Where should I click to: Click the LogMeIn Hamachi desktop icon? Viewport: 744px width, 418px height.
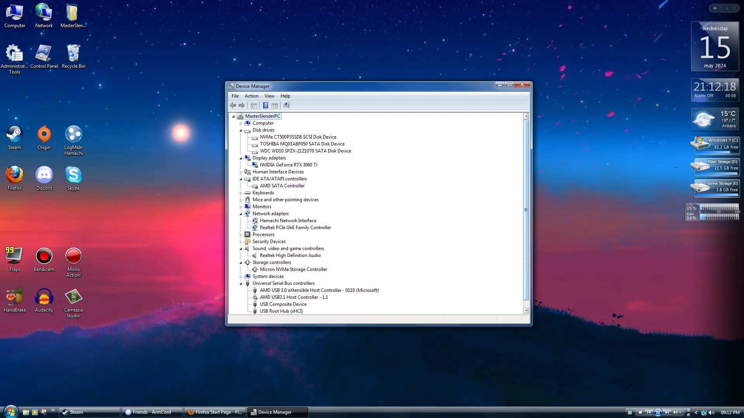pyautogui.click(x=73, y=140)
